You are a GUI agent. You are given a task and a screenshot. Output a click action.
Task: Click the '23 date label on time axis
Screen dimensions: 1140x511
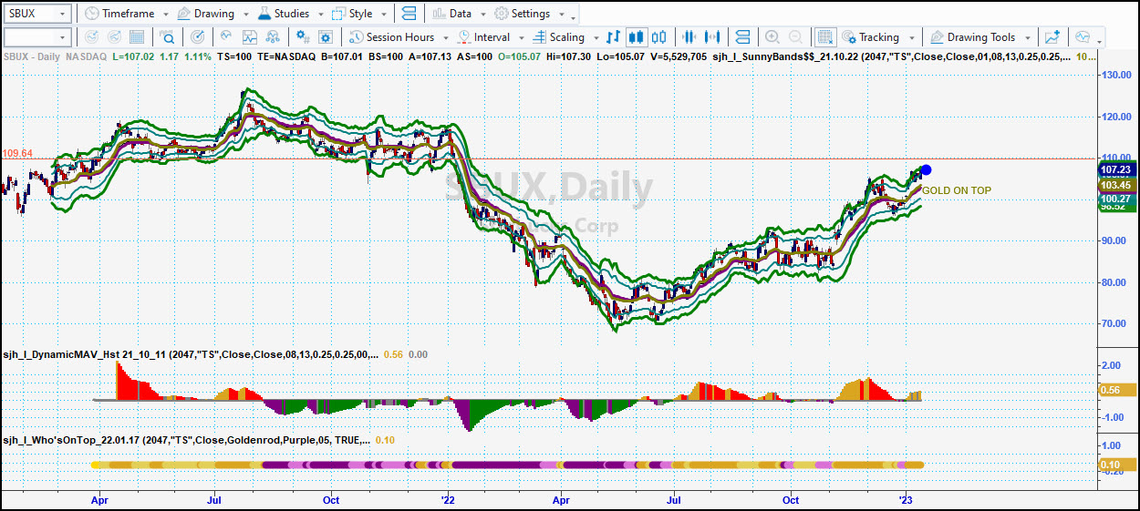[x=906, y=500]
